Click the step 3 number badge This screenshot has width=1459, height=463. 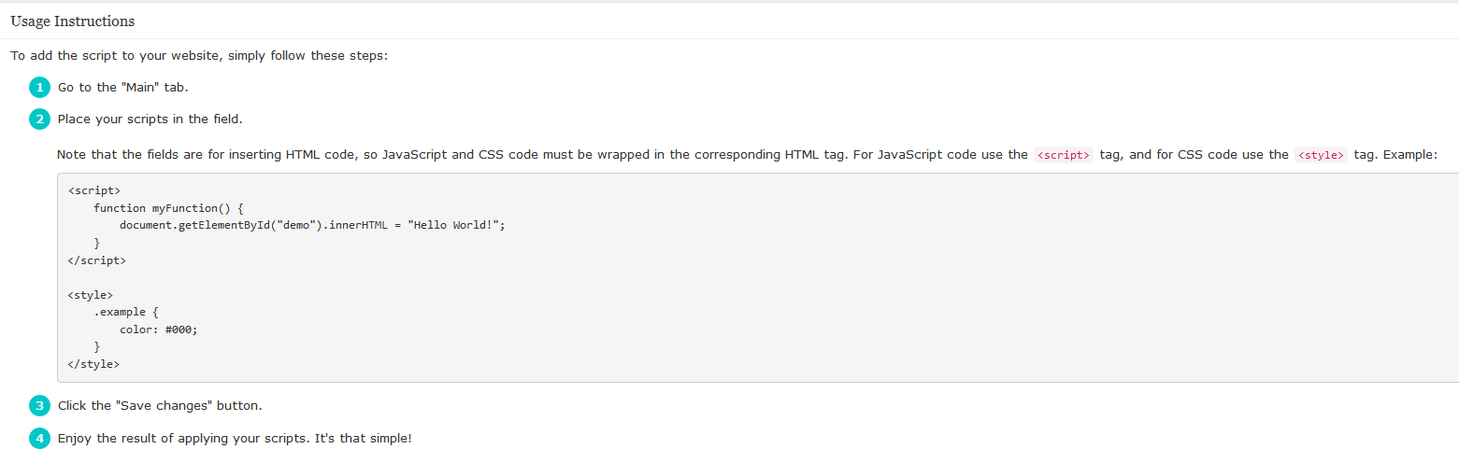[39, 406]
